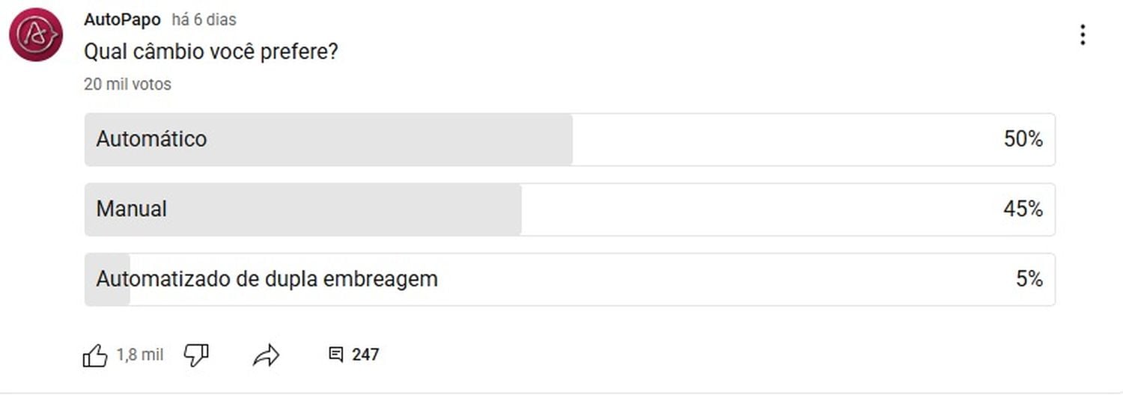Click the AutoPapo channel name

coord(122,19)
